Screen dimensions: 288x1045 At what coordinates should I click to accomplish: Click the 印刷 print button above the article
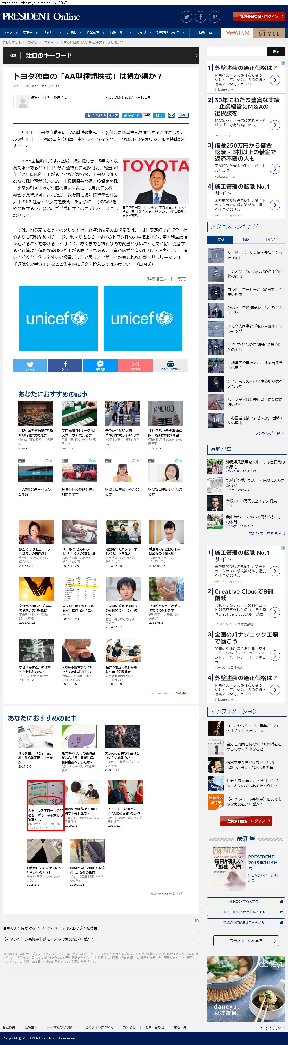(183, 115)
